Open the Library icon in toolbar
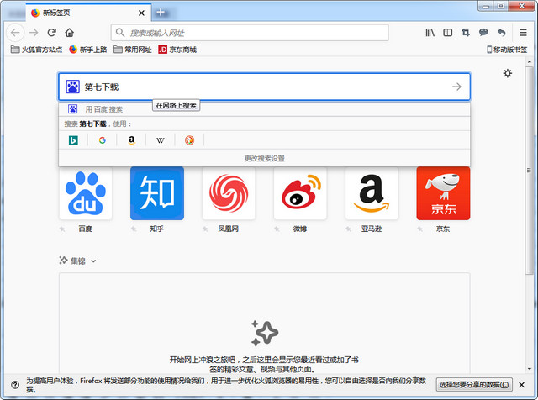The image size is (538, 400). coord(430,33)
